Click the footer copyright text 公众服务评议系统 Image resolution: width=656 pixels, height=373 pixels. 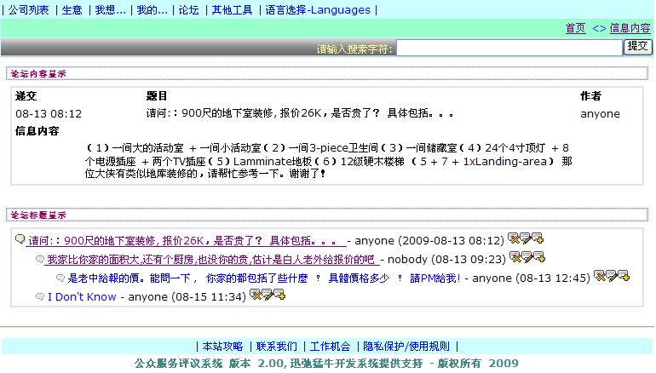pos(326,364)
